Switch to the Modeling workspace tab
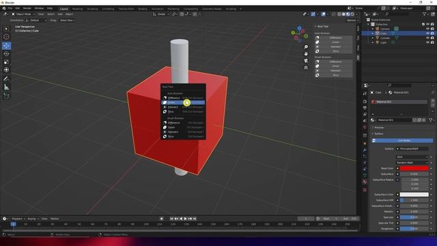This screenshot has width=437, height=246. 77,9
